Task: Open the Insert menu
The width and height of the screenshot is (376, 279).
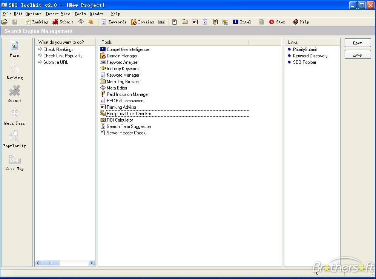Action: (x=52, y=14)
